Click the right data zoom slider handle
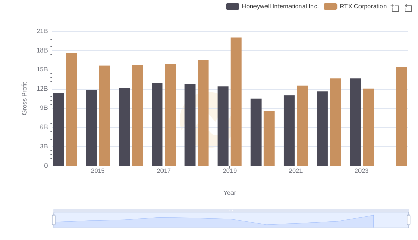Screen dimensions: 418x240 click(409, 220)
